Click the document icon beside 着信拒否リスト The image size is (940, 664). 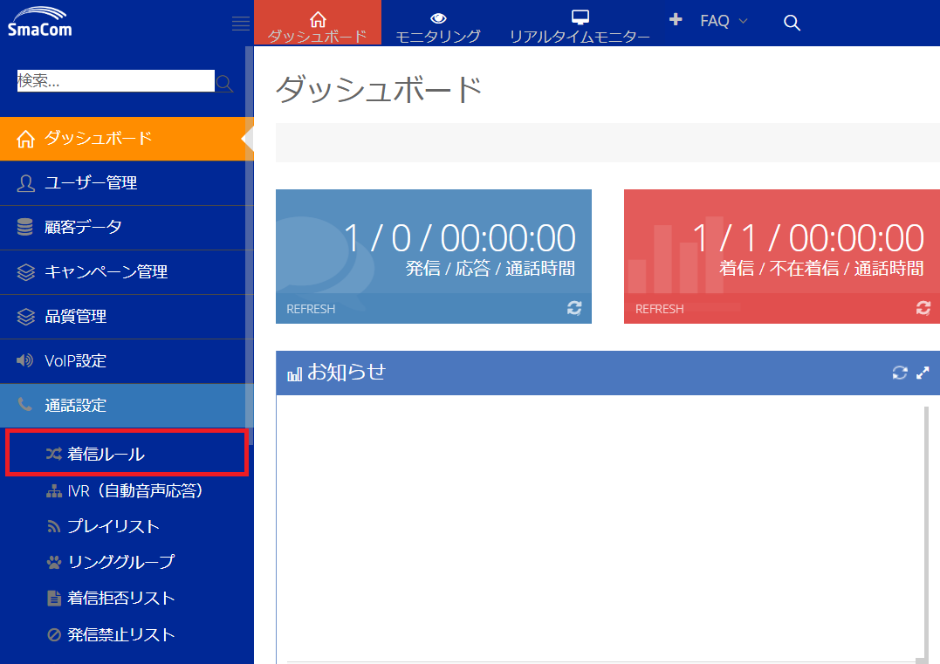(x=54, y=598)
